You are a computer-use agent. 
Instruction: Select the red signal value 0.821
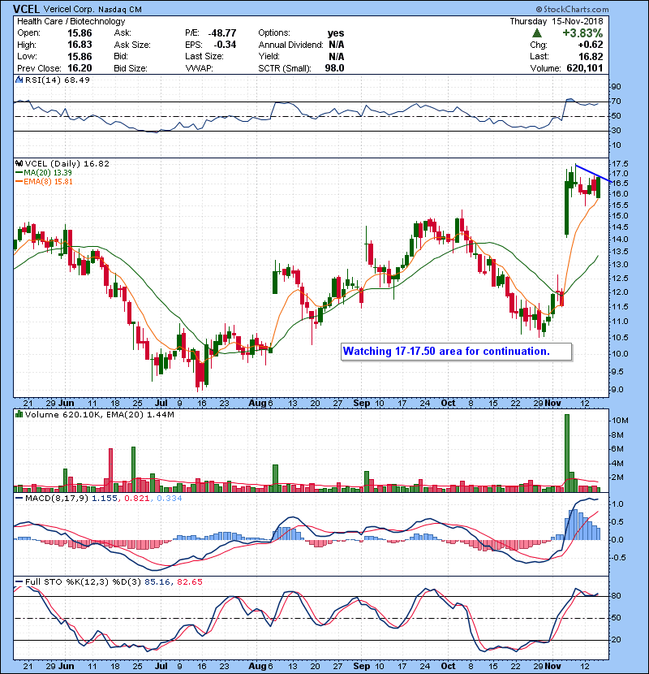click(136, 499)
